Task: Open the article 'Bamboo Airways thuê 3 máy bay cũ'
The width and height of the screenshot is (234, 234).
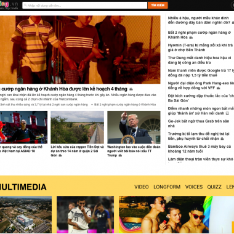Action: coord(200,149)
